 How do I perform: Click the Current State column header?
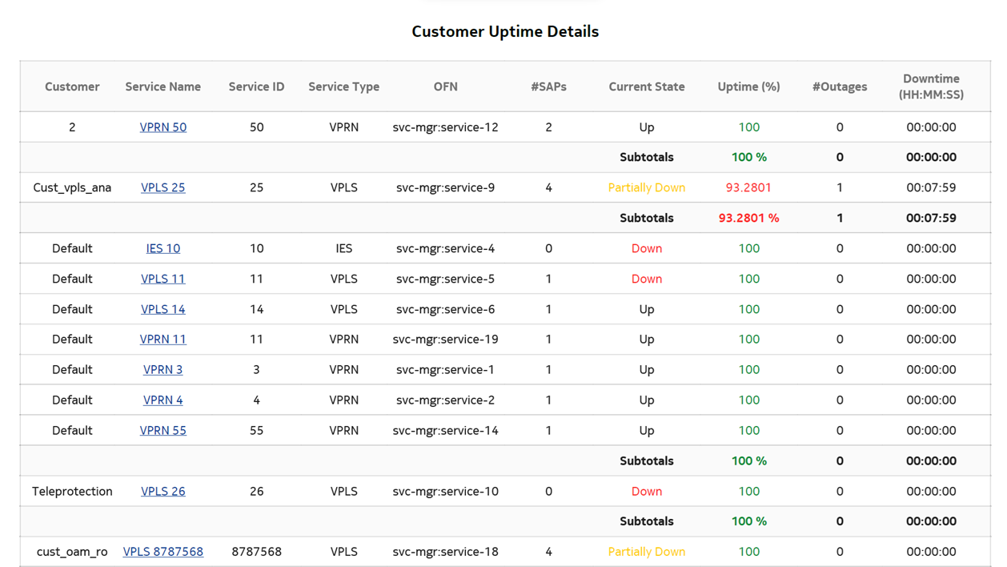pyautogui.click(x=646, y=86)
